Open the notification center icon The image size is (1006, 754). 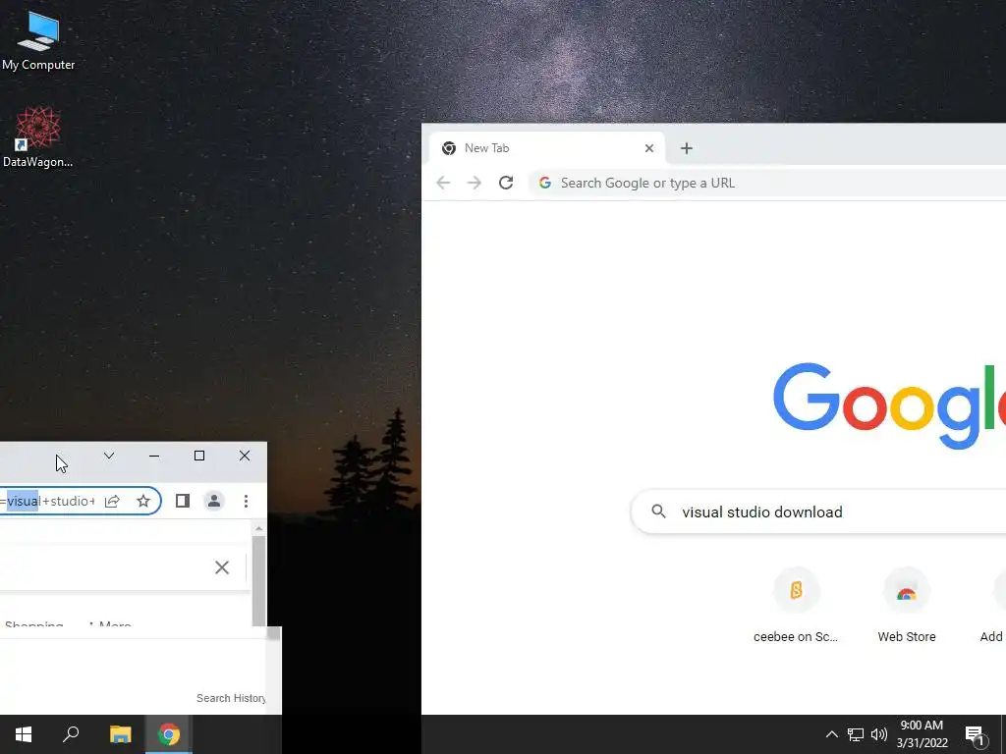click(976, 734)
